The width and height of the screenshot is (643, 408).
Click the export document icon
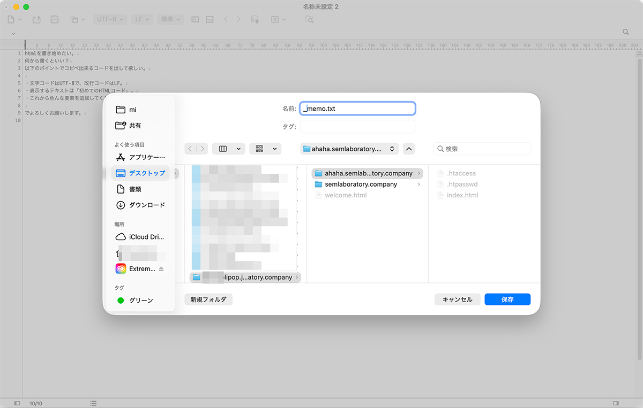(36, 19)
